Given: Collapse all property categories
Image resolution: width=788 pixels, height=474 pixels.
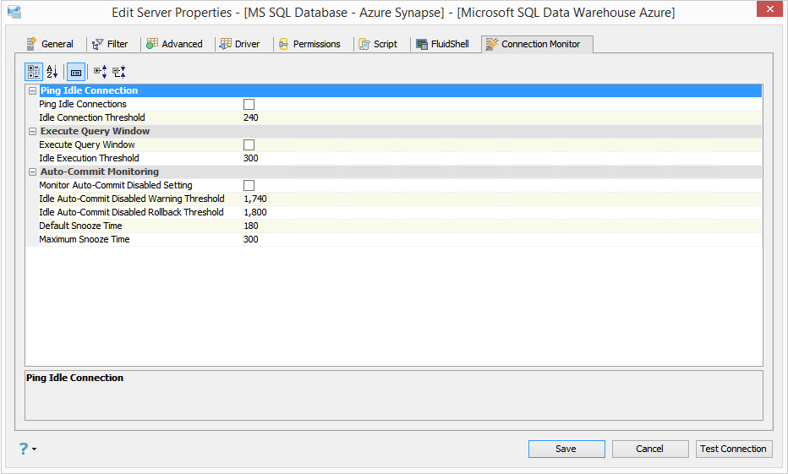Looking at the screenshot, I should click(119, 73).
